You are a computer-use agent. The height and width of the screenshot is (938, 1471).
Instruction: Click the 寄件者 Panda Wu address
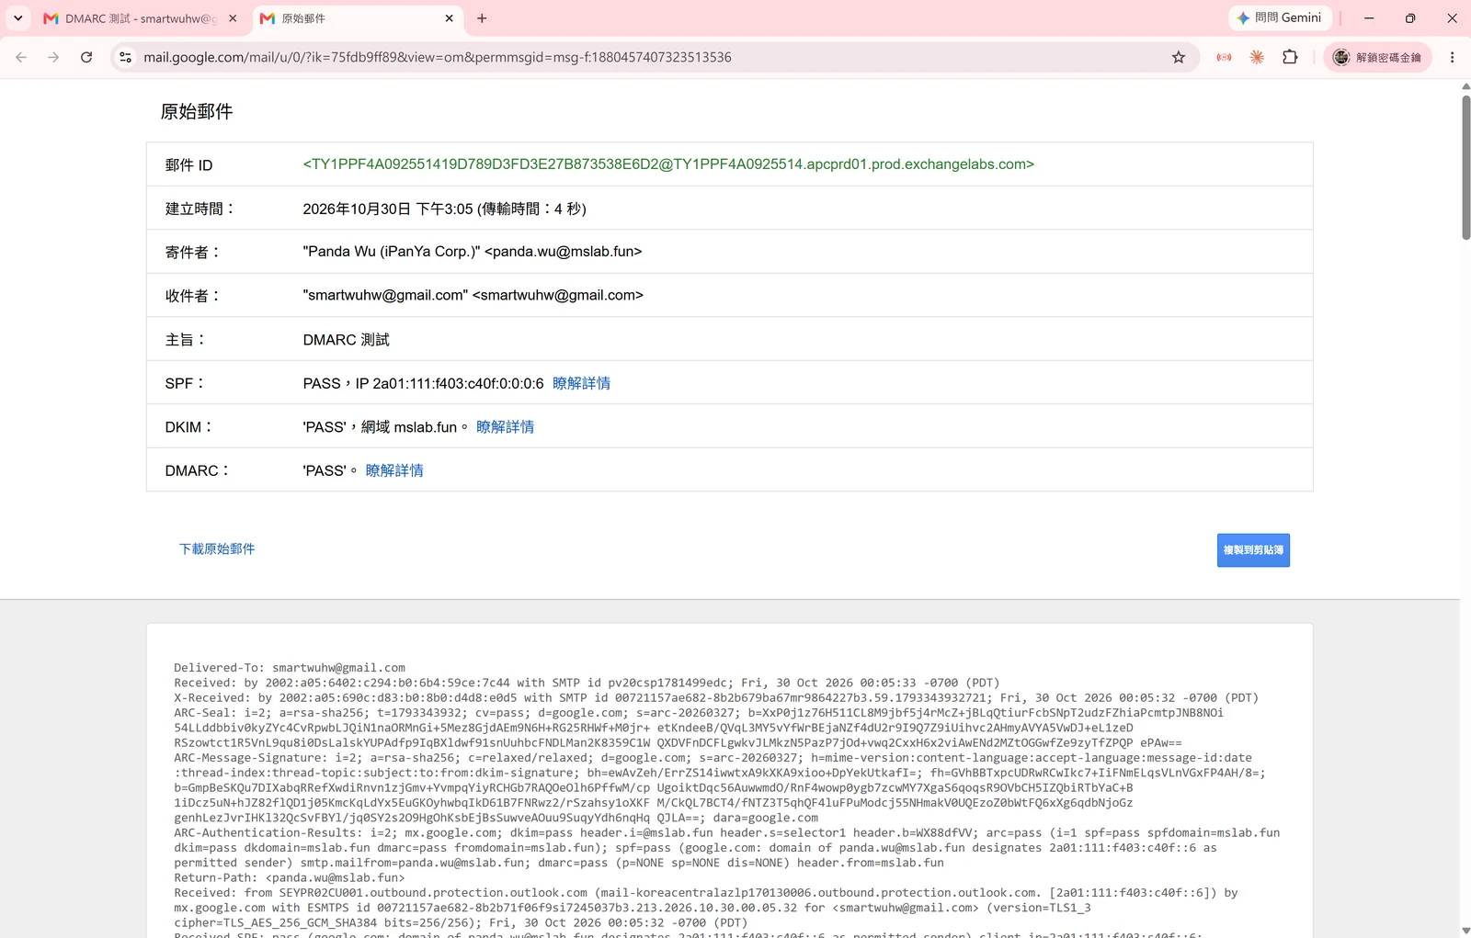point(473,252)
